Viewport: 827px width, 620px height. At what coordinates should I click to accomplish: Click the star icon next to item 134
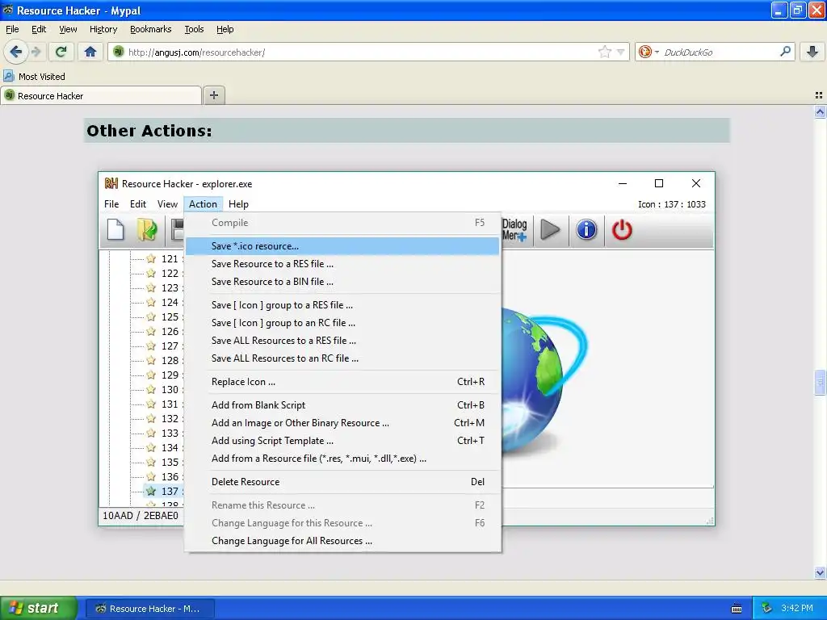(x=151, y=447)
